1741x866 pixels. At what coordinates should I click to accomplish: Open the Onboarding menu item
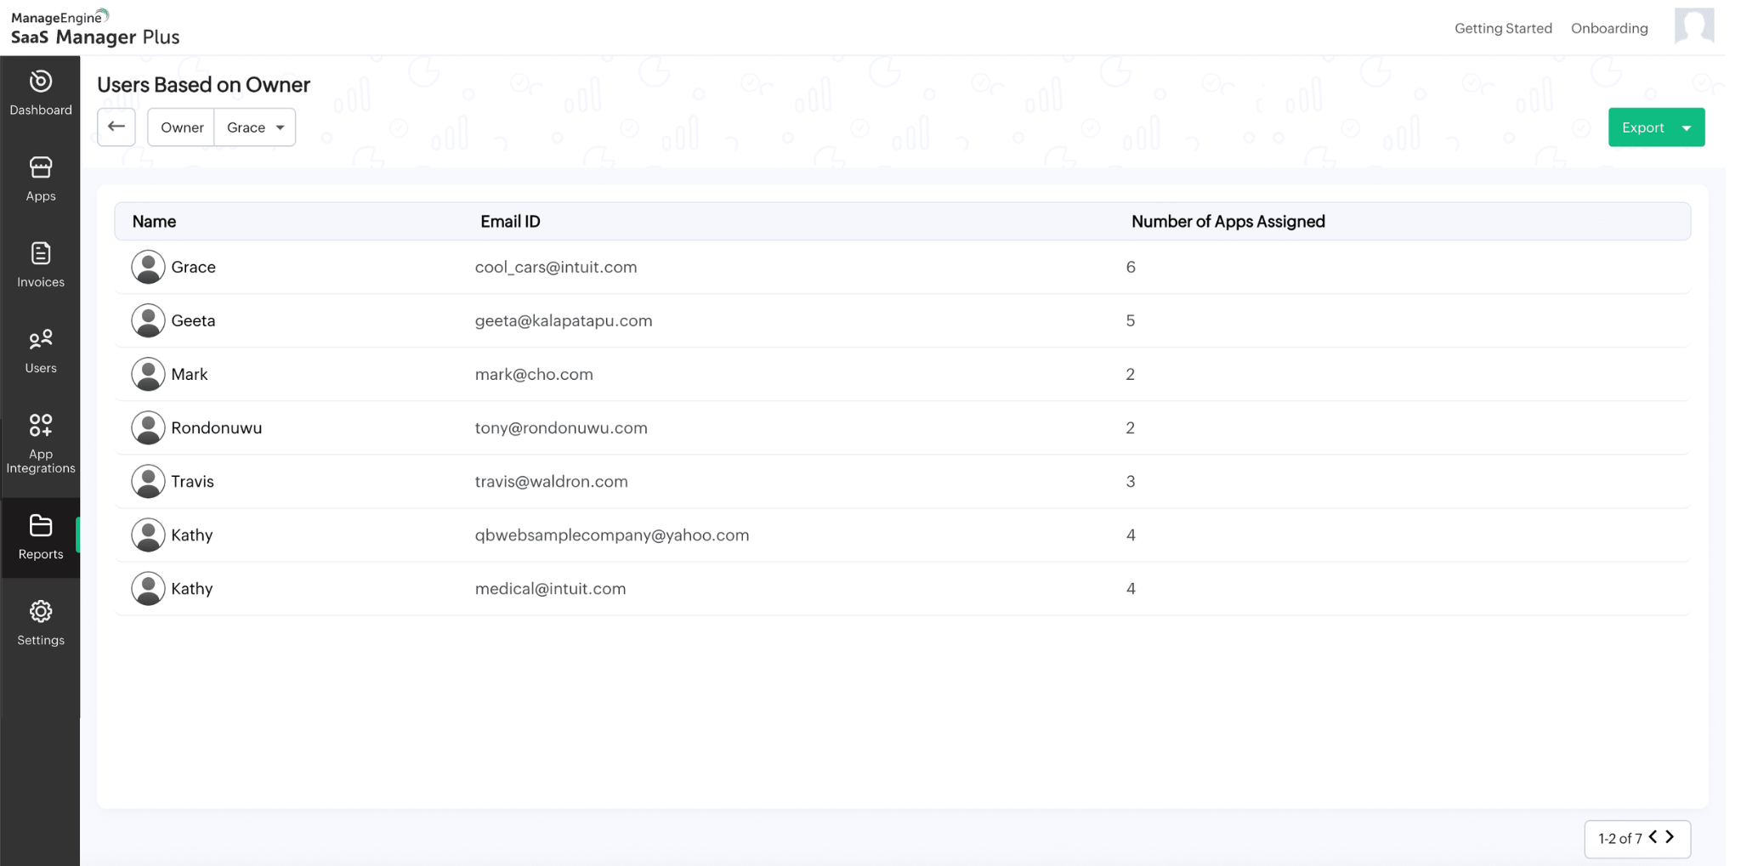pos(1608,28)
